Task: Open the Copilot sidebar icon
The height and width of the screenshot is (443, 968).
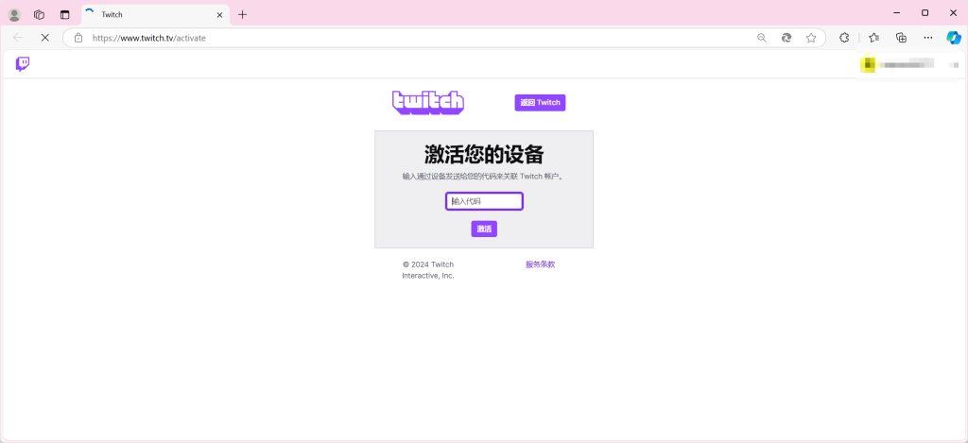Action: point(954,38)
